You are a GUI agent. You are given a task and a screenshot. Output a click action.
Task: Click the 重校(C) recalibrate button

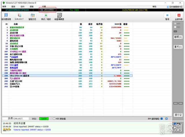pos(178,47)
